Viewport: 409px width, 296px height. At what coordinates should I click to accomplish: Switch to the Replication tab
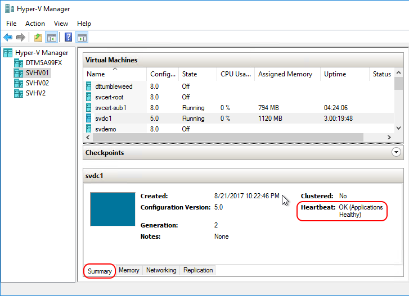pyautogui.click(x=198, y=270)
